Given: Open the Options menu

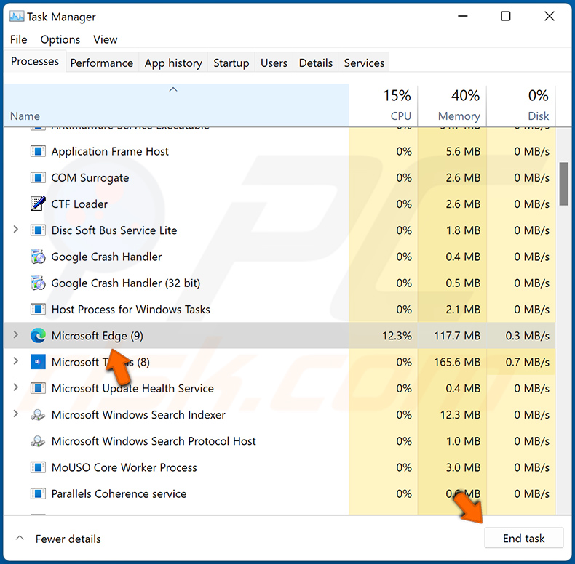Looking at the screenshot, I should coord(60,39).
